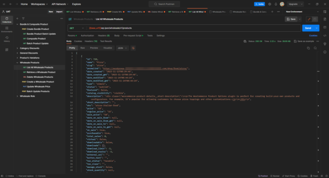
Task: Expand the Product's Variations collection
Action: pos(17,58)
